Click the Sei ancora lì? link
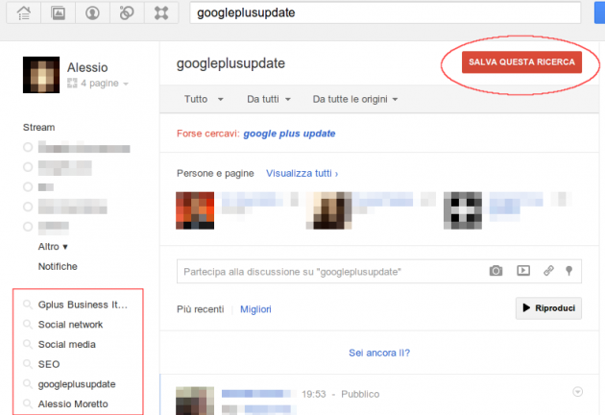 click(379, 353)
